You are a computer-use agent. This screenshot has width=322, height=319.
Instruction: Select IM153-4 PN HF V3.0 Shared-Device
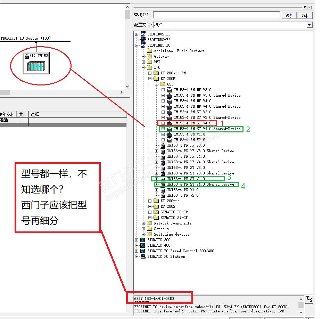point(207,95)
